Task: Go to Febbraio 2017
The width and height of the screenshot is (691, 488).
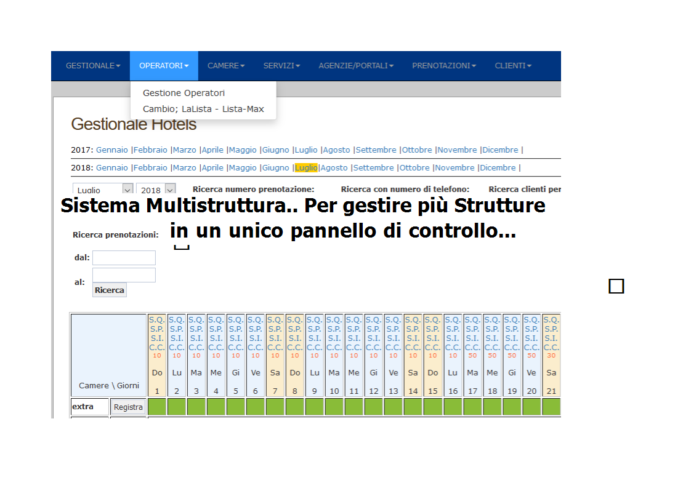Action: coord(150,150)
